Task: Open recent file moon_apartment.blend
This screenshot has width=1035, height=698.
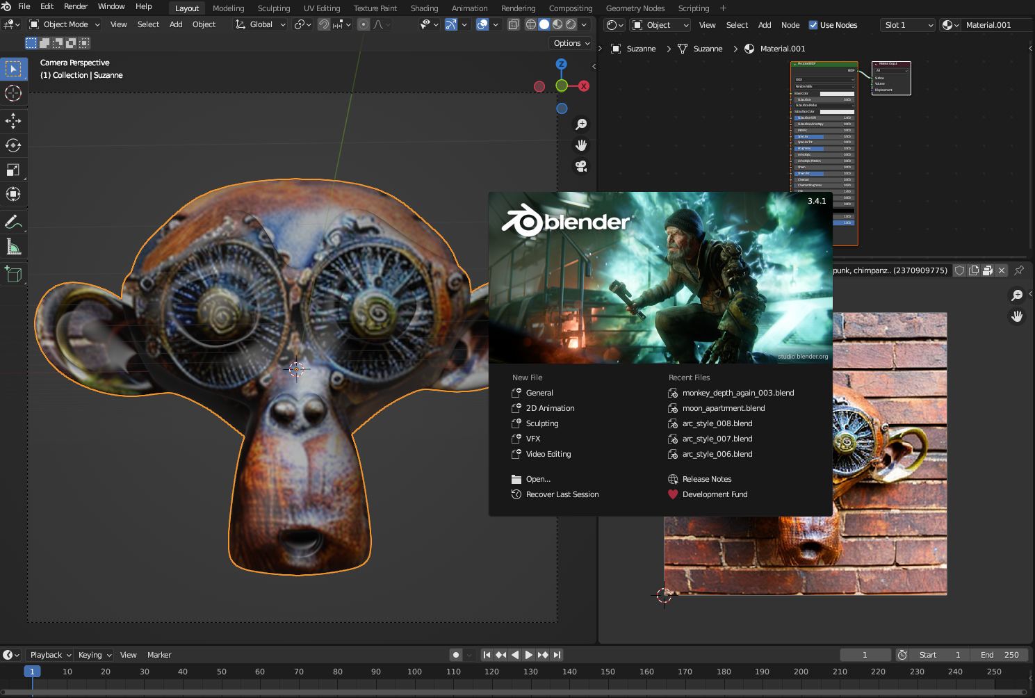Action: [723, 408]
